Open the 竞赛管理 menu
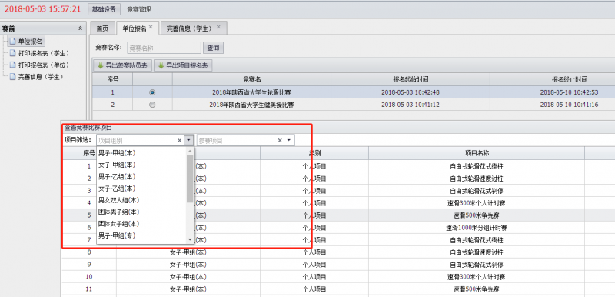 139,9
